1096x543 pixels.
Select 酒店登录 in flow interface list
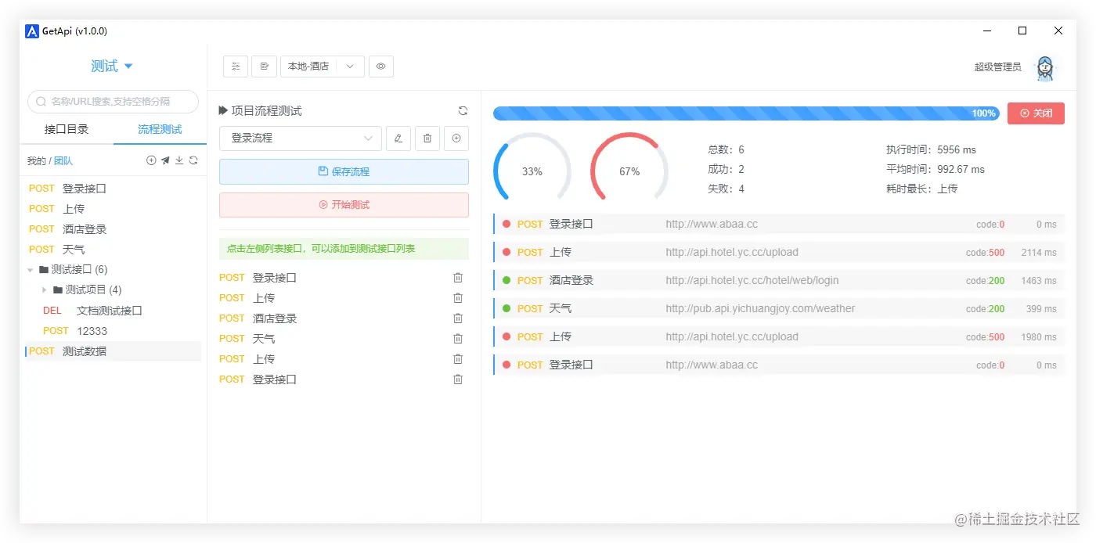[344, 318]
